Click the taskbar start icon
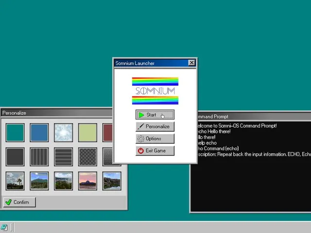311x233 pixels. click(x=4, y=228)
